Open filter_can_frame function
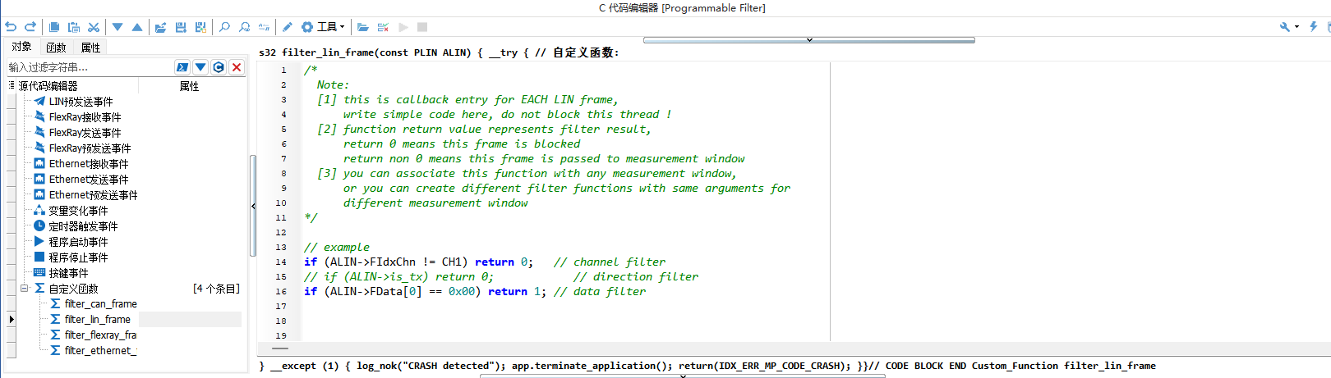 tap(100, 304)
